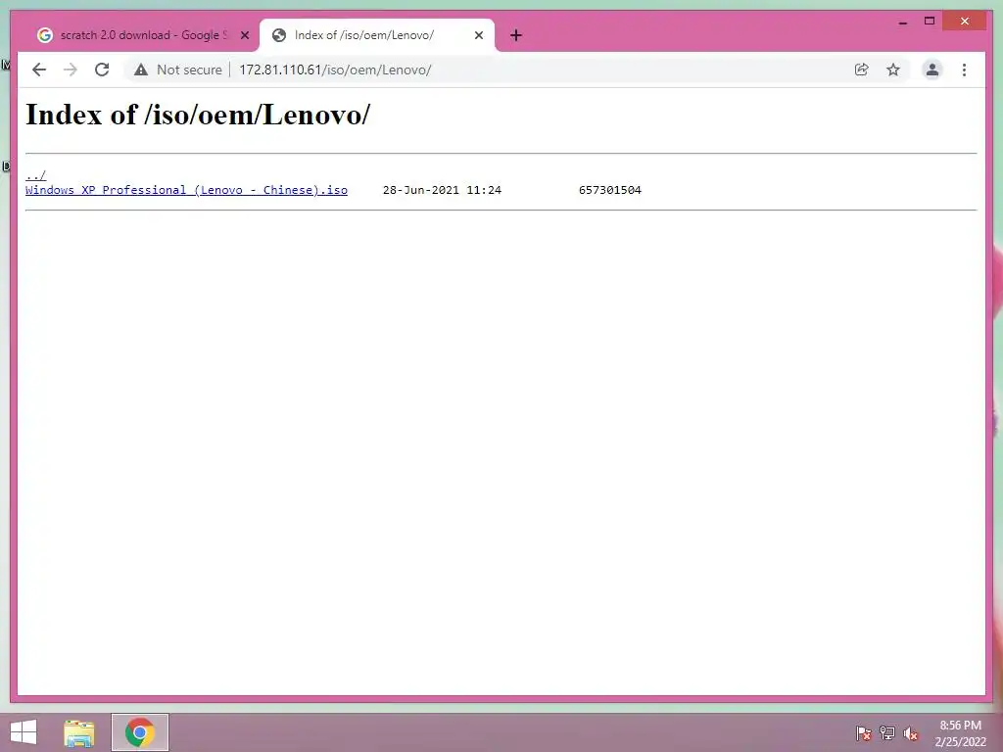Screen dimensions: 1003x752
Task: Open a new tab with the plus button
Action: click(516, 35)
